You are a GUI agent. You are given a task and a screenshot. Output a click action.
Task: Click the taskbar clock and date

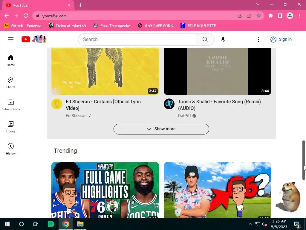[x=279, y=224]
